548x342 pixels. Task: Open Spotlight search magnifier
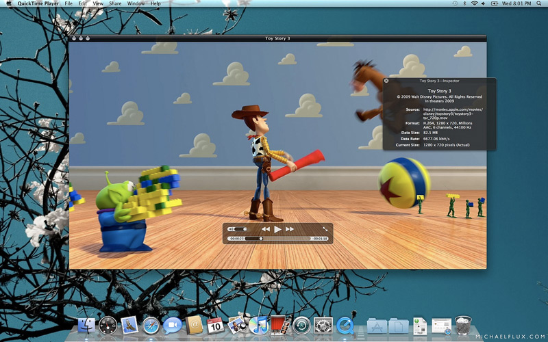[539, 3]
